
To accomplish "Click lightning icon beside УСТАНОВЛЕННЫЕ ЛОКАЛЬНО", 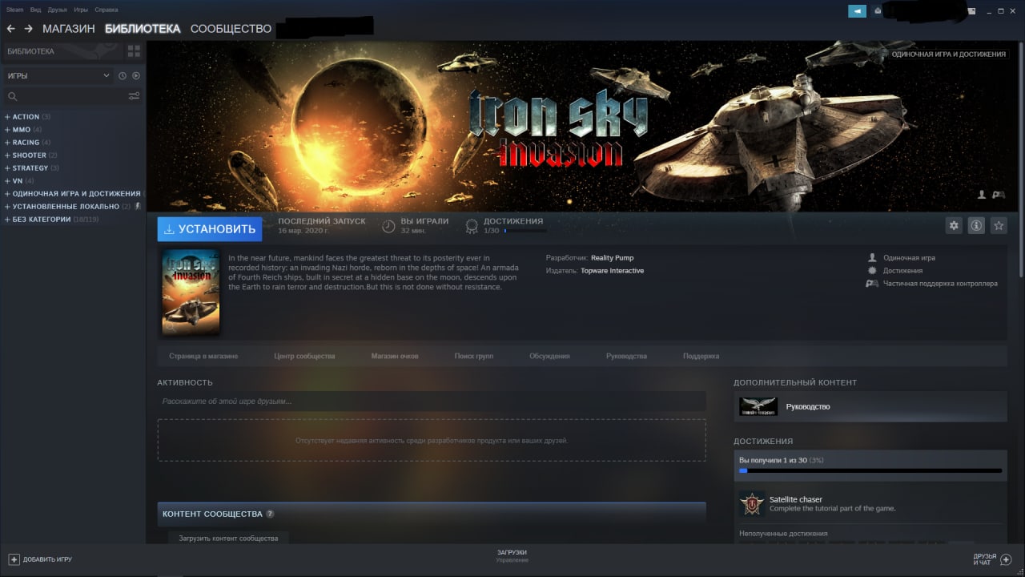I will pyautogui.click(x=138, y=206).
